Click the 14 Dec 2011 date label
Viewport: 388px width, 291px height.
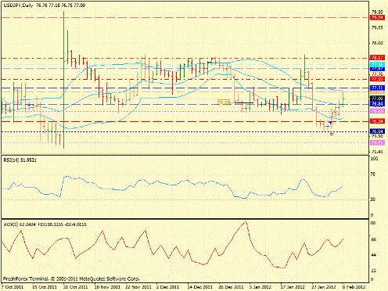click(199, 287)
